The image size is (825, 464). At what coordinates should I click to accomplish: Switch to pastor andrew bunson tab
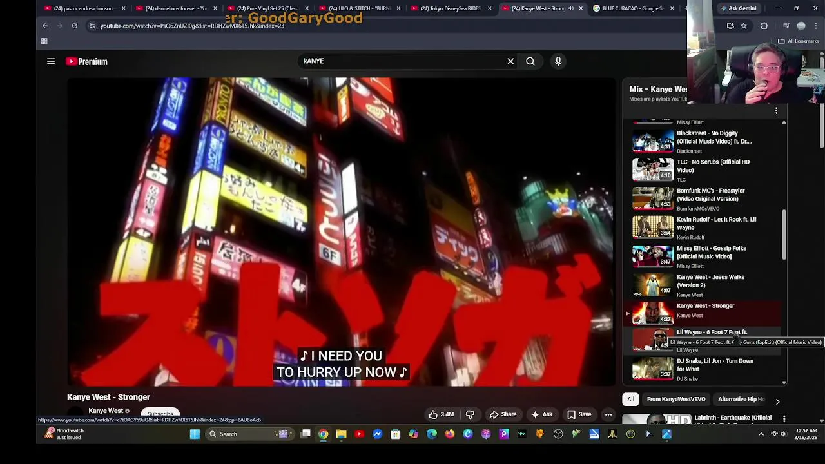82,8
